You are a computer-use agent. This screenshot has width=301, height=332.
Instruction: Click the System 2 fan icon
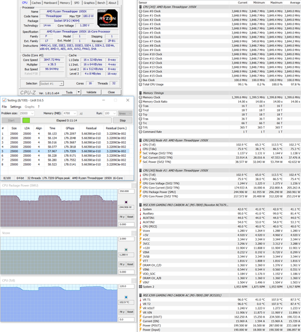(140, 287)
